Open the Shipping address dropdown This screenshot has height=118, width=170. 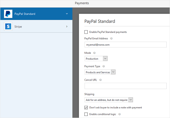[109, 100]
